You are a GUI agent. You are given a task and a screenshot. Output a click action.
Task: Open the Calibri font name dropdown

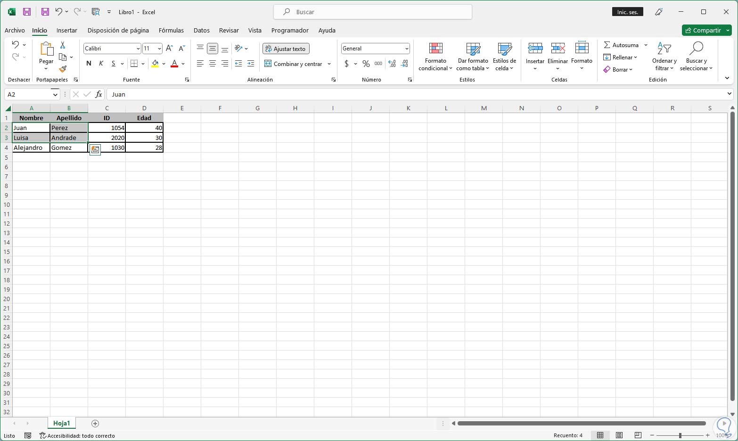pos(138,49)
